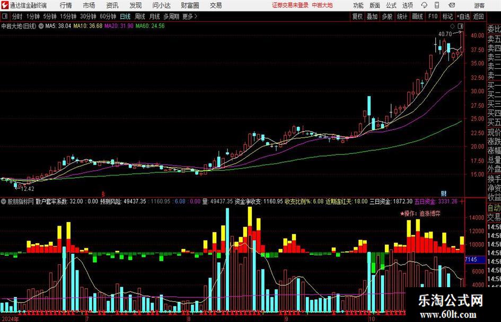Click the red S marker on chart
Viewport: 501px width, 322px height.
[x=103, y=194]
